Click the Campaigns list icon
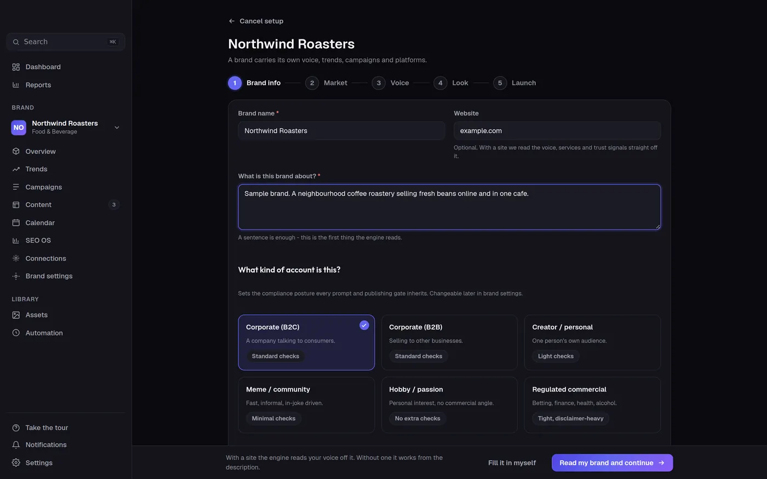 point(16,187)
